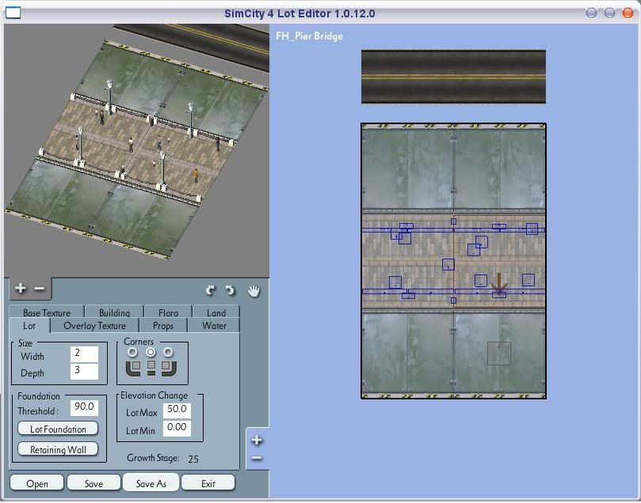
Task: Open the Flora tab
Action: (168, 312)
